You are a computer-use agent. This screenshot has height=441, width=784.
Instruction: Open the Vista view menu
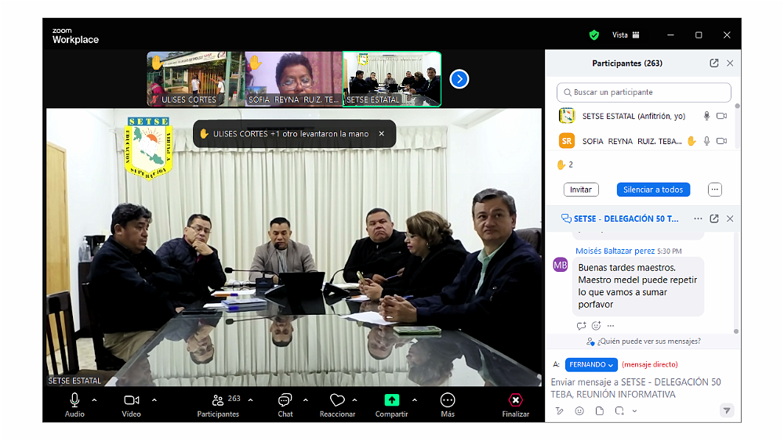point(626,35)
